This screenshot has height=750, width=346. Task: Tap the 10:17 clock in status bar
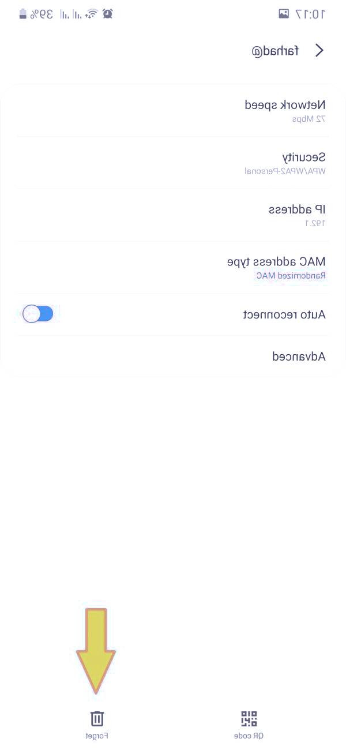point(311,14)
